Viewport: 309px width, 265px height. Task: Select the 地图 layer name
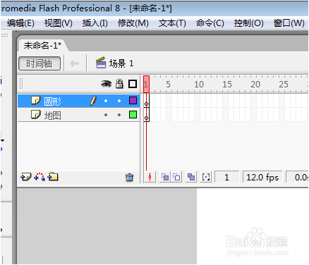point(53,116)
